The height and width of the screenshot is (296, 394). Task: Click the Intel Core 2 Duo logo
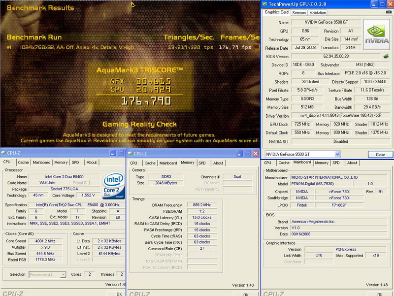[114, 185]
